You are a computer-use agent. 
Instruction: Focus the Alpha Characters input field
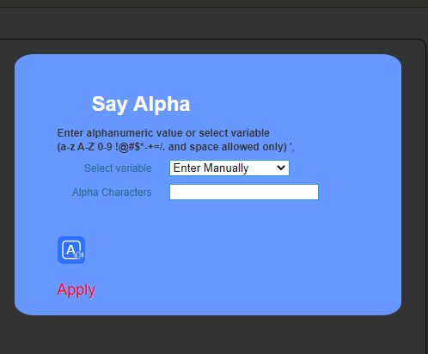coord(244,192)
